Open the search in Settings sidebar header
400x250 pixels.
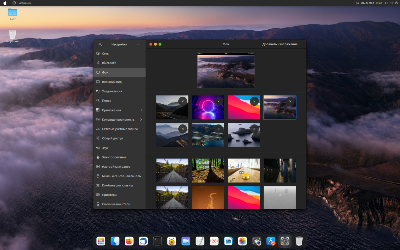tap(100, 44)
